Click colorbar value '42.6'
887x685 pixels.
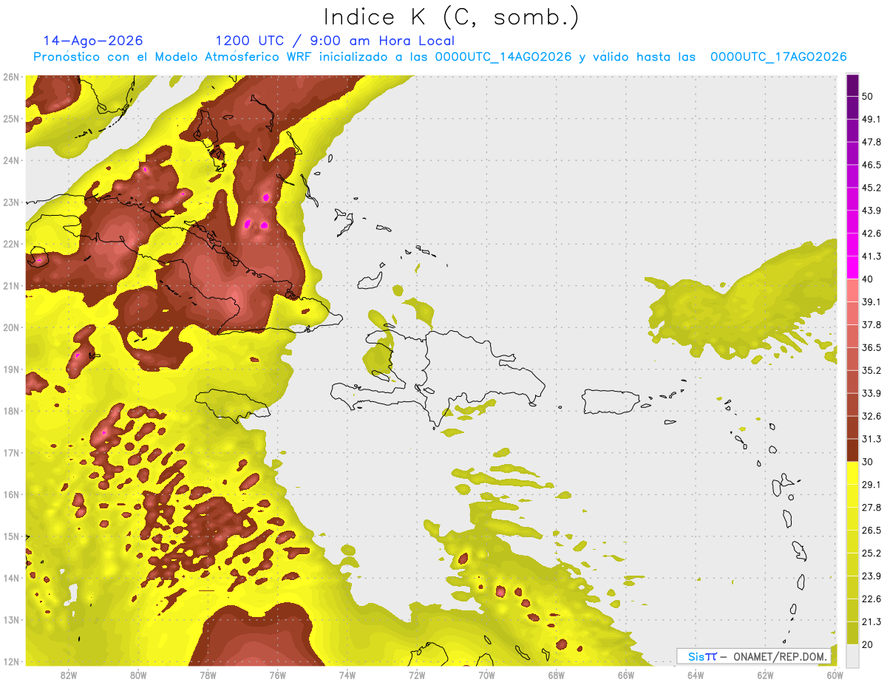pos(871,234)
